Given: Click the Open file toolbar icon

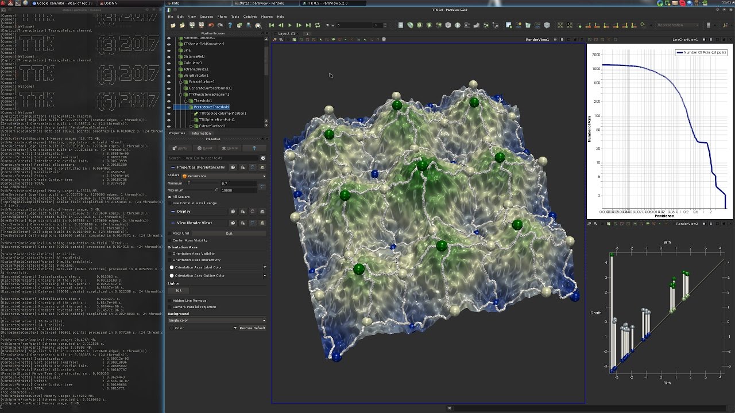Looking at the screenshot, I should point(172,25).
